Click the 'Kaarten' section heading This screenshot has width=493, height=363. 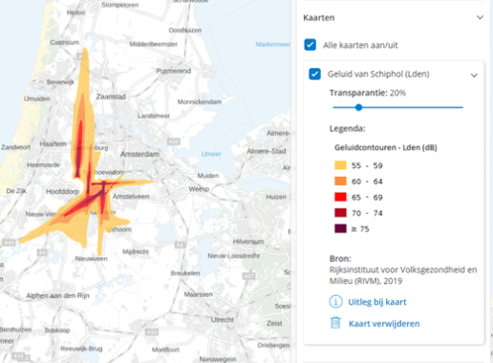coord(319,18)
